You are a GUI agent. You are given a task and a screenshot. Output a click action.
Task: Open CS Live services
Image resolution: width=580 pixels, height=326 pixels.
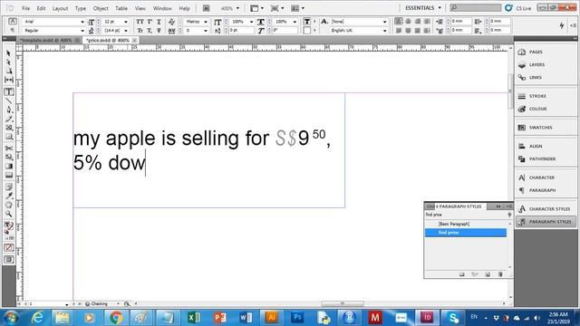click(518, 8)
